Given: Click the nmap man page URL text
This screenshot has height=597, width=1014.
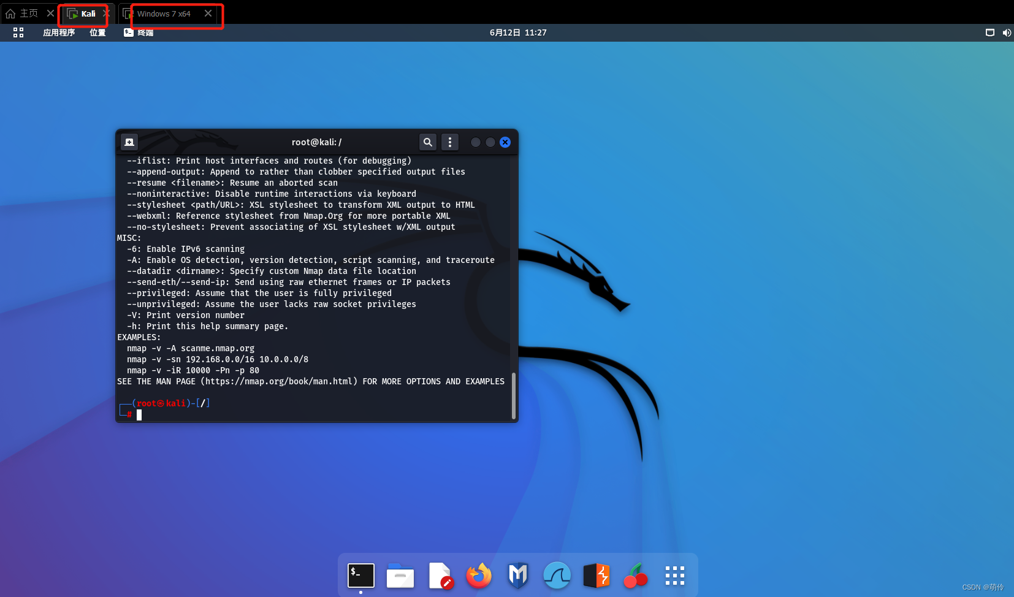Looking at the screenshot, I should 279,381.
